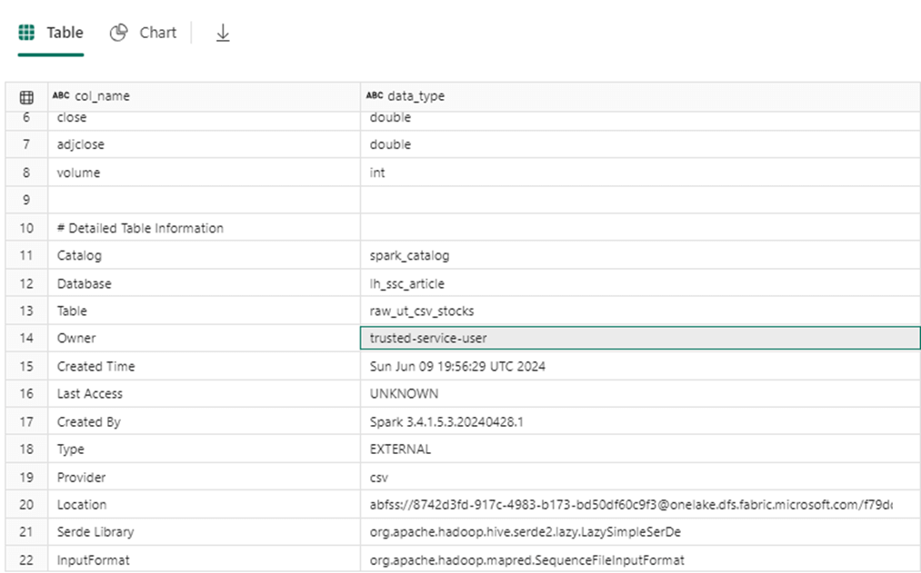This screenshot has width=921, height=573.
Task: Open the Chart view tab
Action: pos(144,33)
